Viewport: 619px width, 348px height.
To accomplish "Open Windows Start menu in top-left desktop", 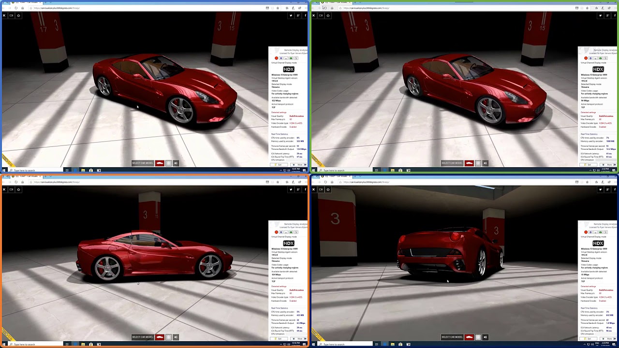I will pos(4,170).
